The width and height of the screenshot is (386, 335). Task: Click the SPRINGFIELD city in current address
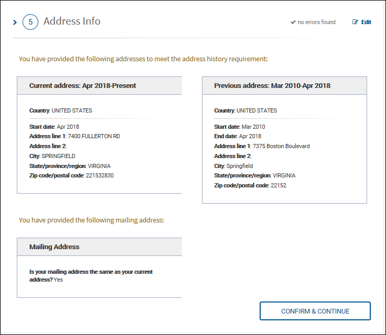(58, 156)
